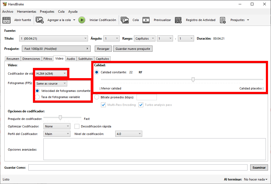Image resolution: width=271 pixels, height=184 pixels.
Task: Select the Bitrate promedio (kbps) radio button
Action: [97, 97]
